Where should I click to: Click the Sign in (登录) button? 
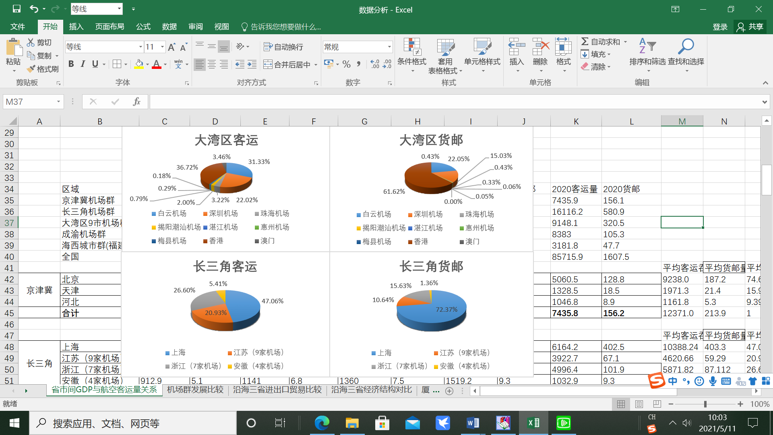[x=720, y=27]
